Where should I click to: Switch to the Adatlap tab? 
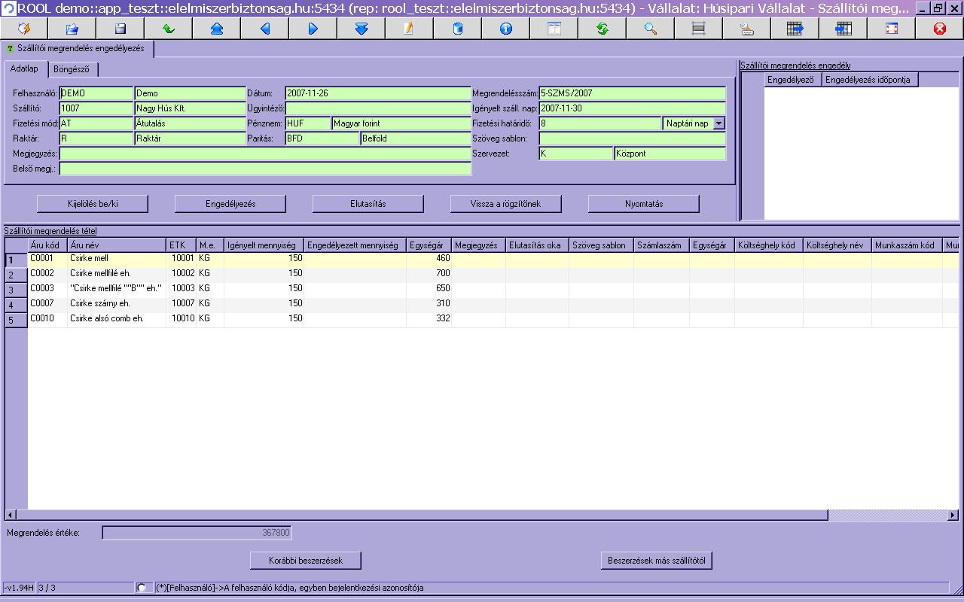point(25,69)
